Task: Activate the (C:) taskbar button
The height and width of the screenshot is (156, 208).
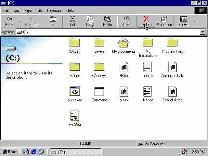Action: [x=76, y=152]
